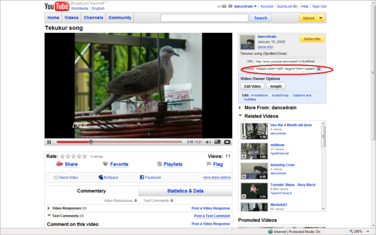Open the embed customize gear icon
The width and height of the screenshot is (376, 235).
click(319, 69)
